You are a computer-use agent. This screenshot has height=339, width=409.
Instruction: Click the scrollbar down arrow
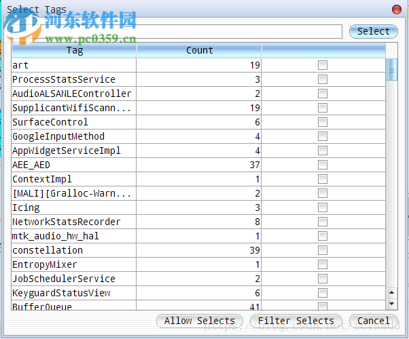coord(391,304)
